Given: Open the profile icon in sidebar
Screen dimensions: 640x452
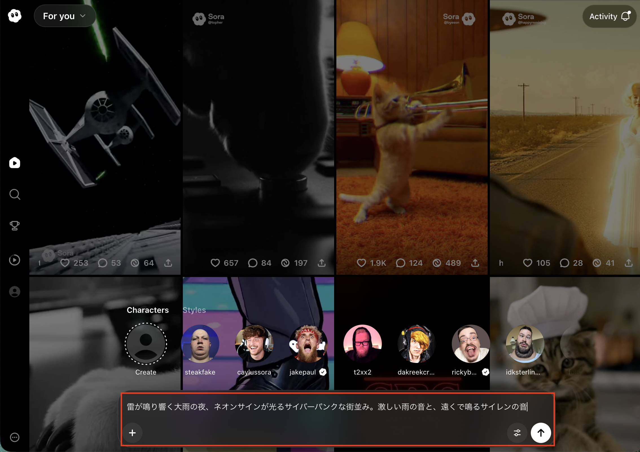Looking at the screenshot, I should tap(15, 291).
